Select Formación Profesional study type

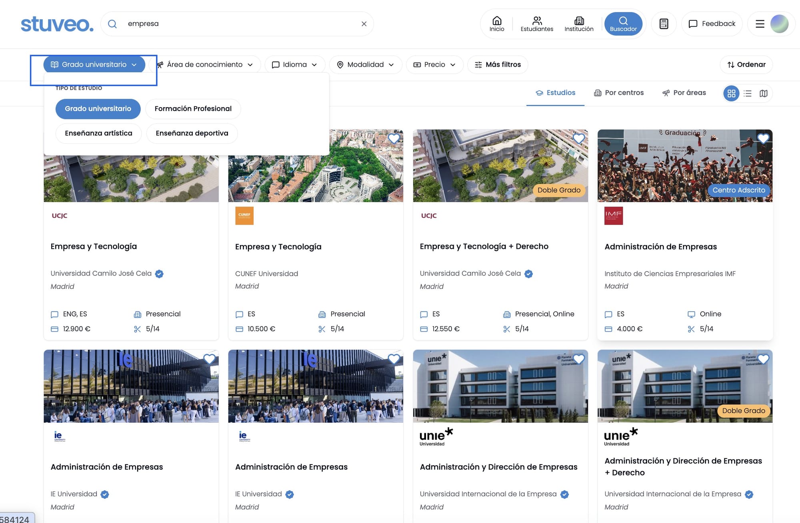[193, 109]
